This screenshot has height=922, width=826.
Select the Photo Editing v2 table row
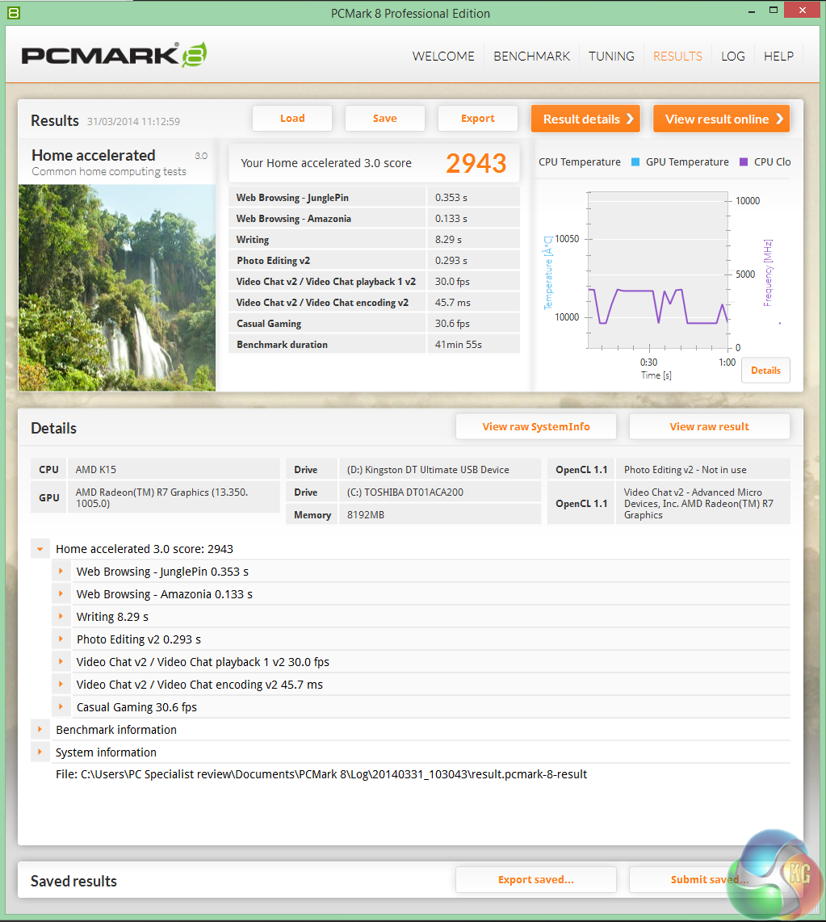tap(374, 261)
